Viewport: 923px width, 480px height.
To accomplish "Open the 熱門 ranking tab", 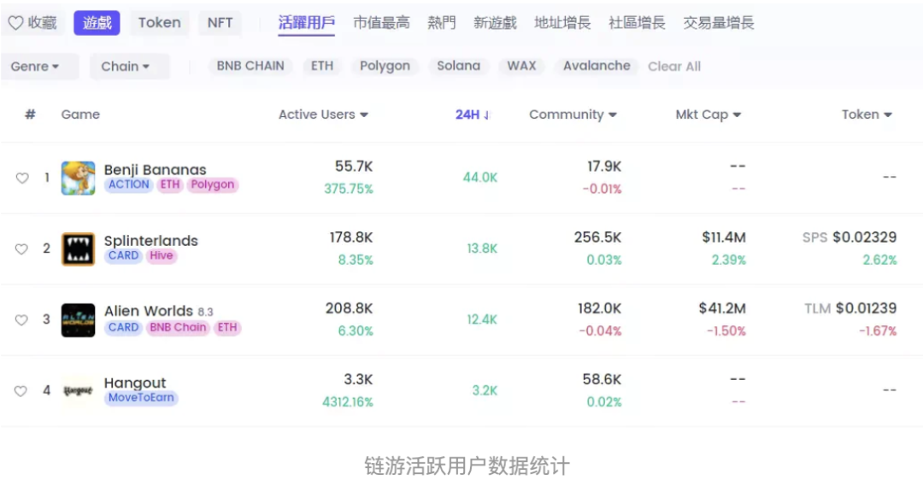I will tap(442, 23).
